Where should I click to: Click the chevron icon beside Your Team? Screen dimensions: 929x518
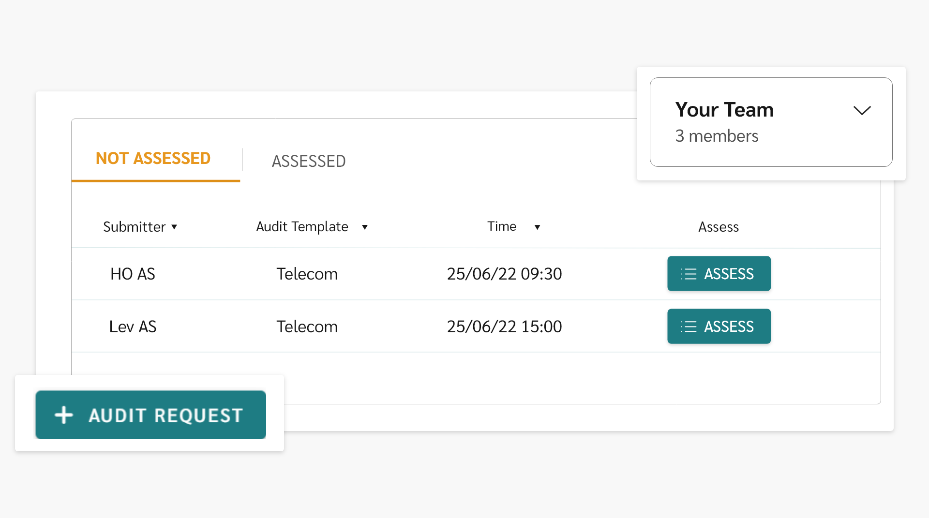[862, 110]
